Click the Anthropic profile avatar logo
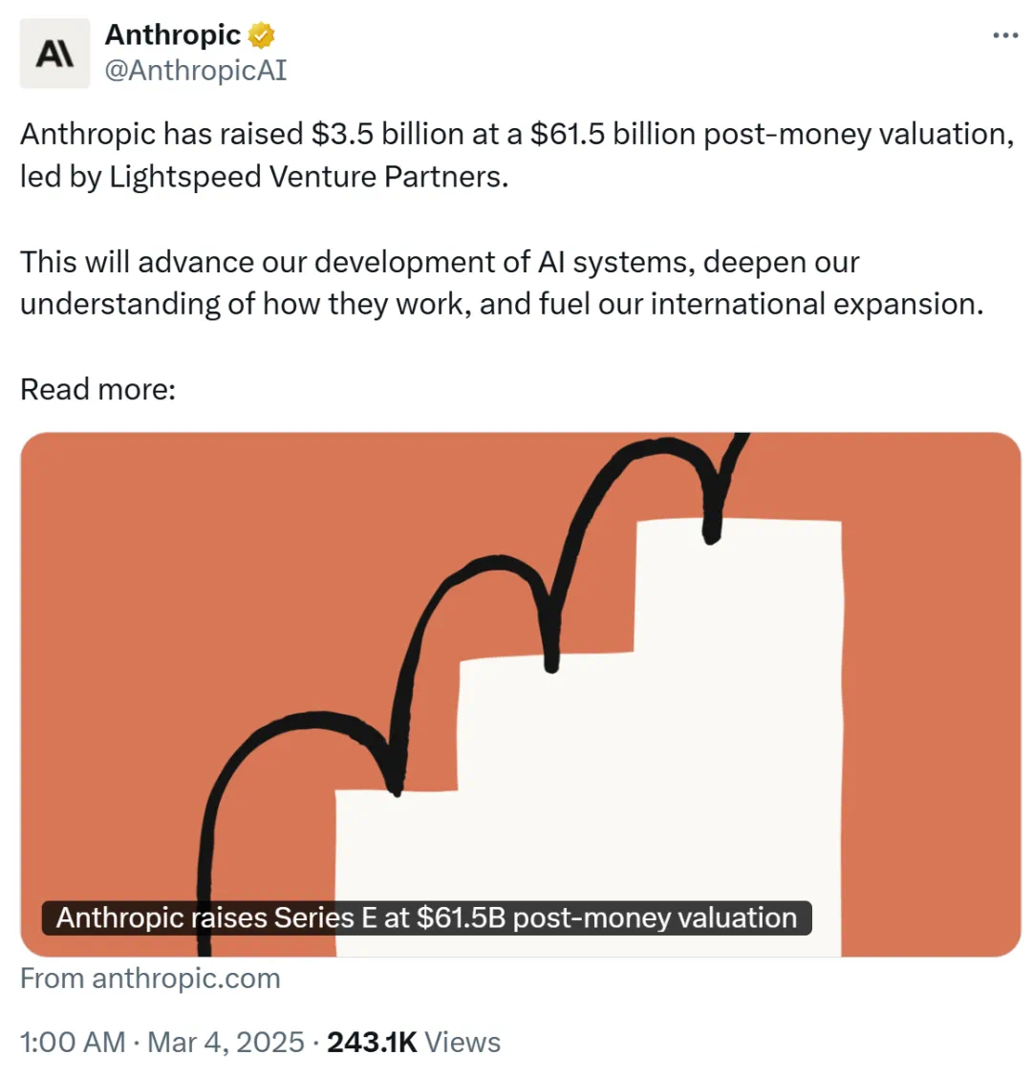The image size is (1032, 1077). (x=54, y=54)
